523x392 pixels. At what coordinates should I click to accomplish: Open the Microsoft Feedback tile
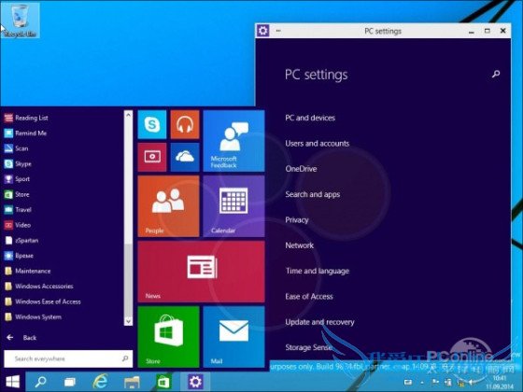(233, 141)
